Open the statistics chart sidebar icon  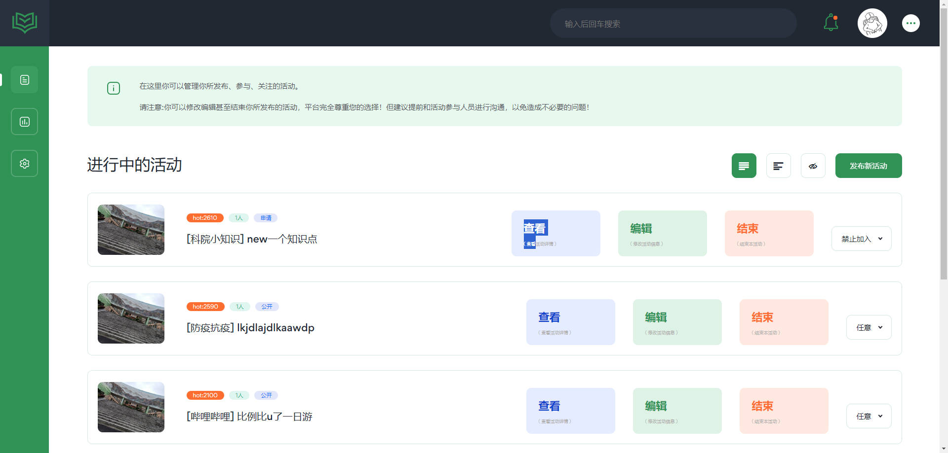pos(24,121)
